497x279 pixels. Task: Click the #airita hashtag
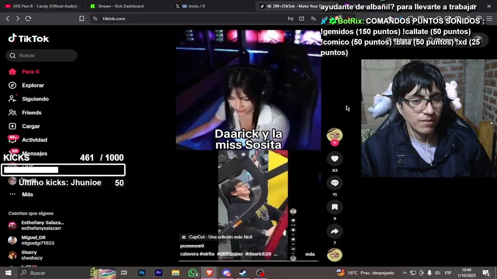(207, 254)
